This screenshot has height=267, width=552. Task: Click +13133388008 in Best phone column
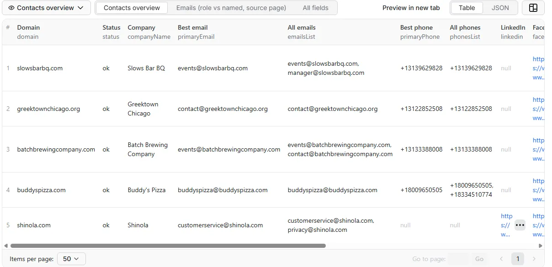point(421,149)
